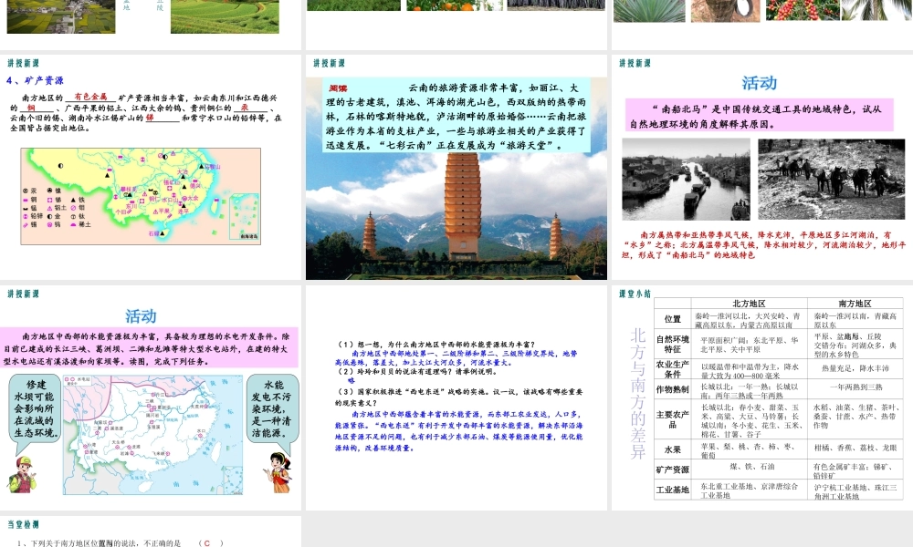Click the vertical title 北方与南方的差异
Image resolution: width=913 pixels, height=547 pixels.
click(638, 394)
